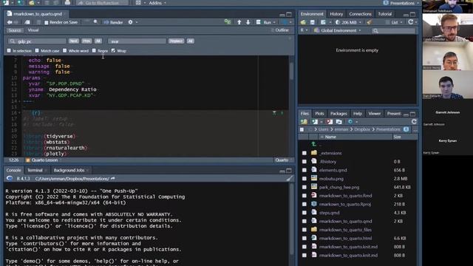Open R language selector dropdown
Screen dimensions: 473x266
coord(304,30)
